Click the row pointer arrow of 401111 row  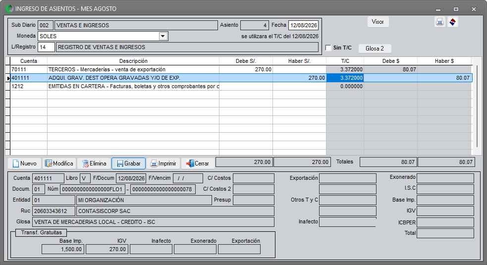pos(8,78)
